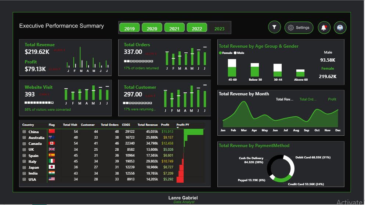This screenshot has height=205, width=365.
Task: Expand the Japan row
Action: (x=24, y=167)
